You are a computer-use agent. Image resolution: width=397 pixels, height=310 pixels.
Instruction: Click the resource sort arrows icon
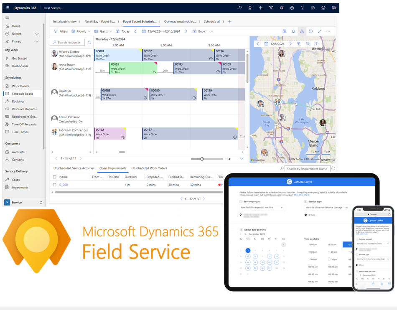coord(89,43)
